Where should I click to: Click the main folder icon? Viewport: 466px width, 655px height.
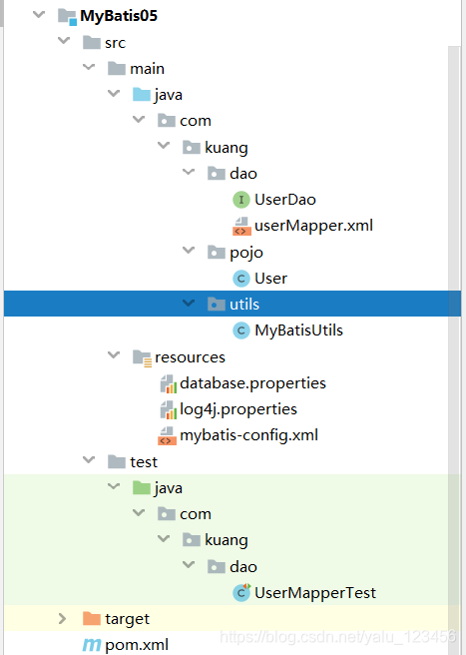pos(117,69)
